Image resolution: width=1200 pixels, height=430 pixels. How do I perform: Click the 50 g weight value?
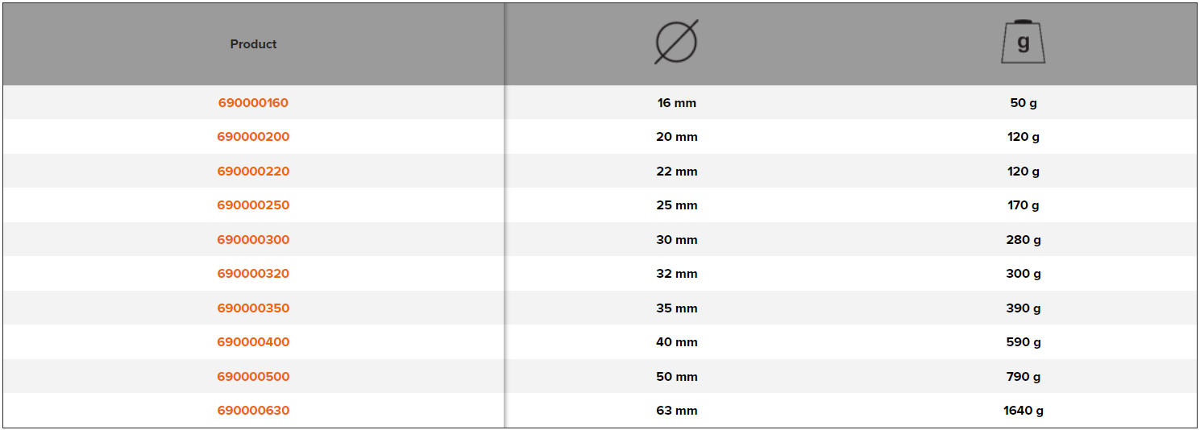click(1024, 103)
